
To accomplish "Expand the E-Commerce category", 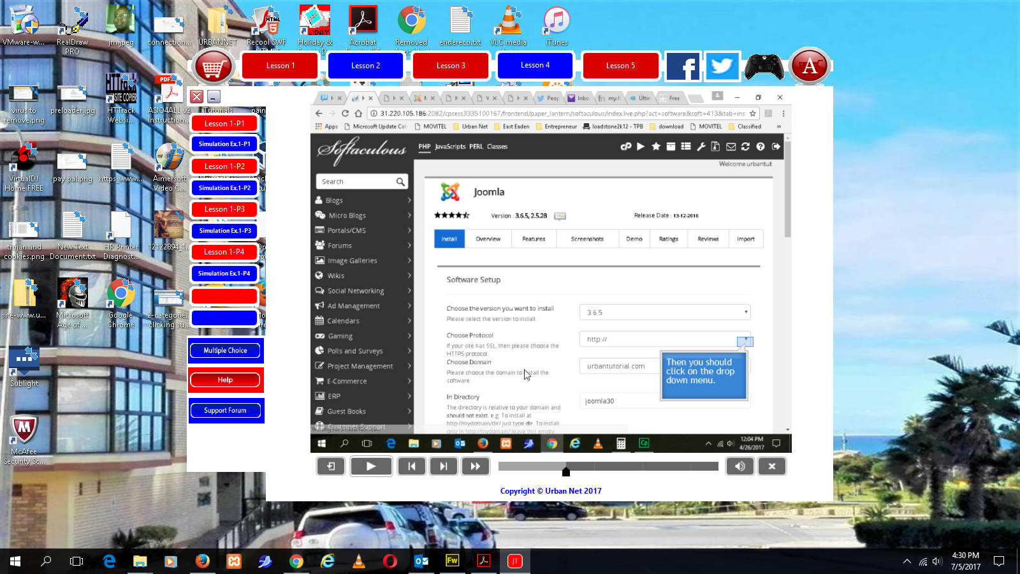I will coord(363,381).
